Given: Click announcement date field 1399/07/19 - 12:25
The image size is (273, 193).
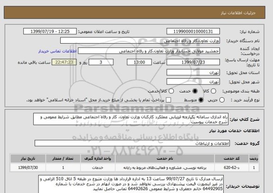Looking at the screenshot, I should tap(50, 31).
